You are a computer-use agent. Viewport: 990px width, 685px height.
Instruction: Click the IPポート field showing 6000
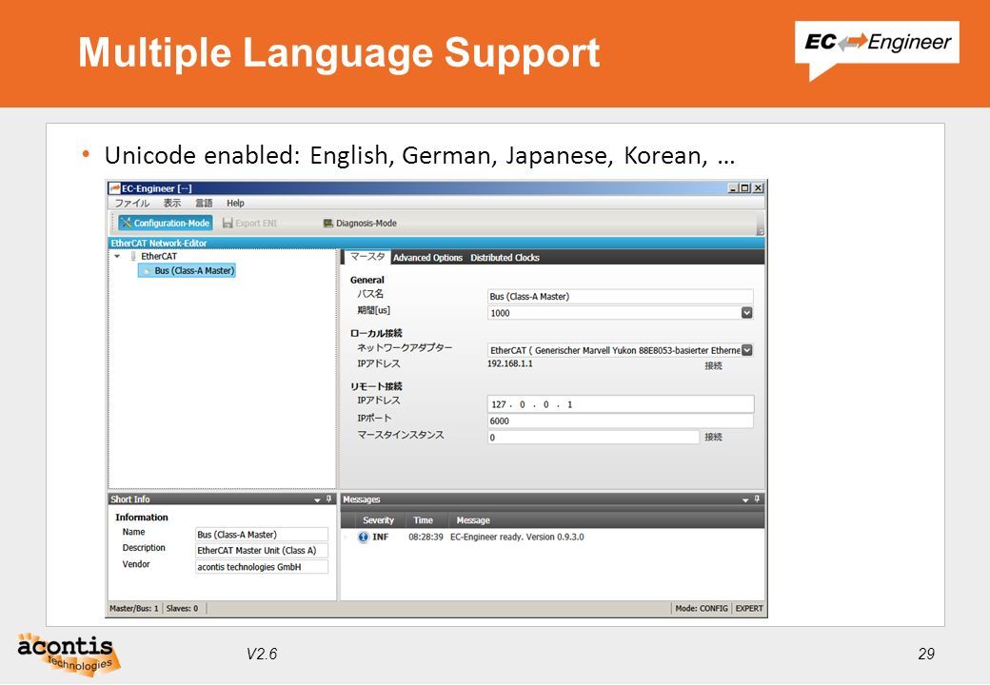(x=620, y=421)
